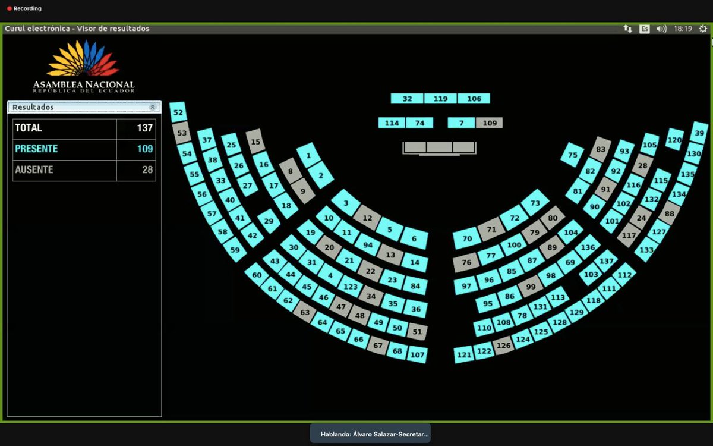Select absent gray seat 63

coord(305,312)
